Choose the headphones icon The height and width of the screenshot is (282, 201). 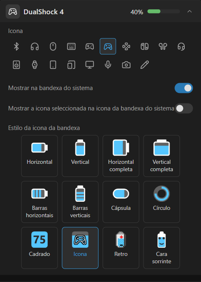(x=35, y=46)
